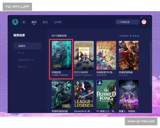Open the SteamDeck League of Legends cover

click(x=84, y=94)
